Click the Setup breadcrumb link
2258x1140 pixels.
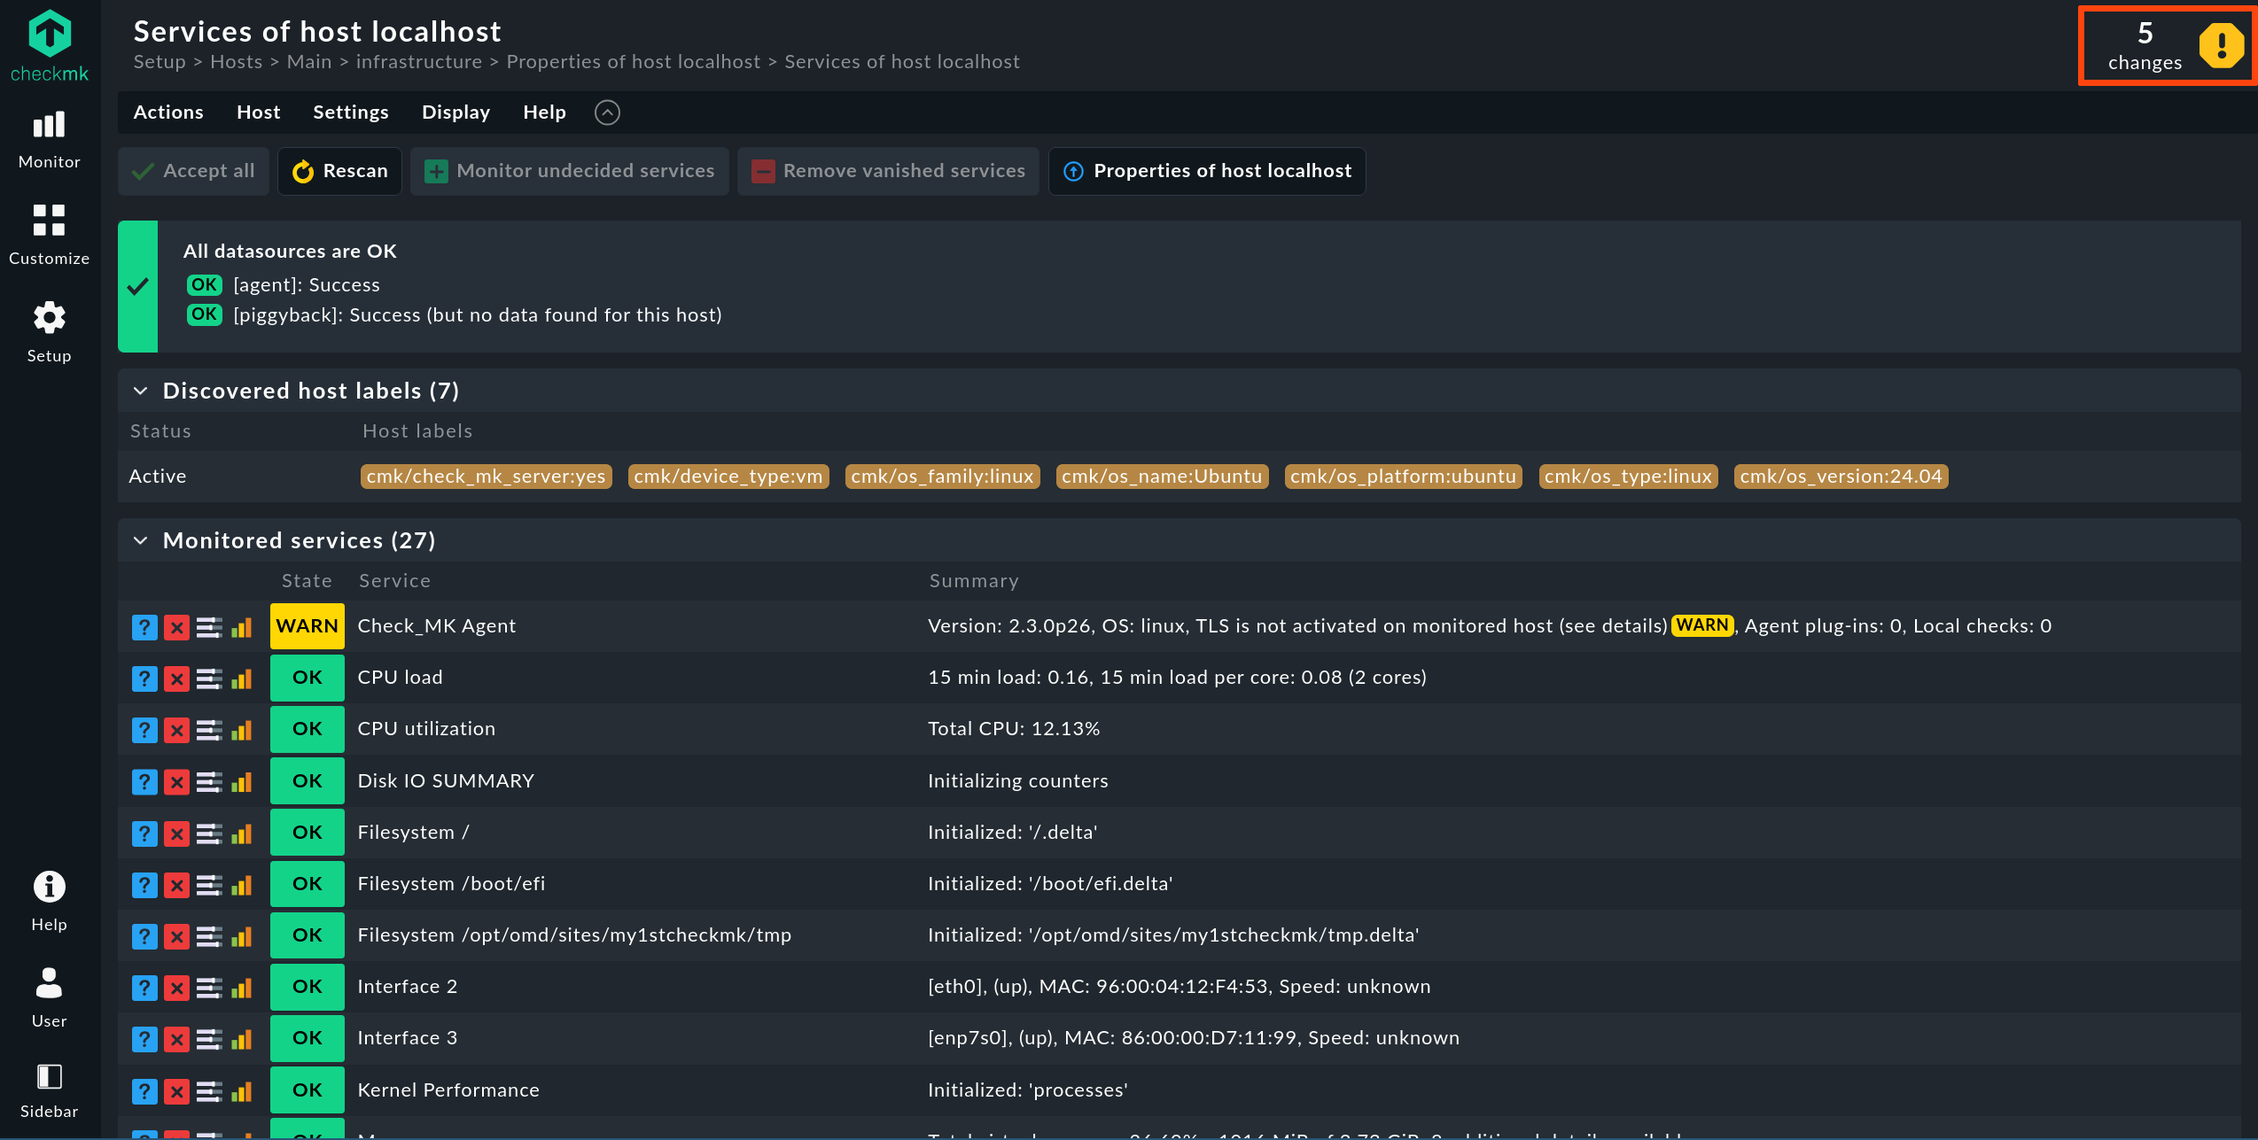point(160,62)
